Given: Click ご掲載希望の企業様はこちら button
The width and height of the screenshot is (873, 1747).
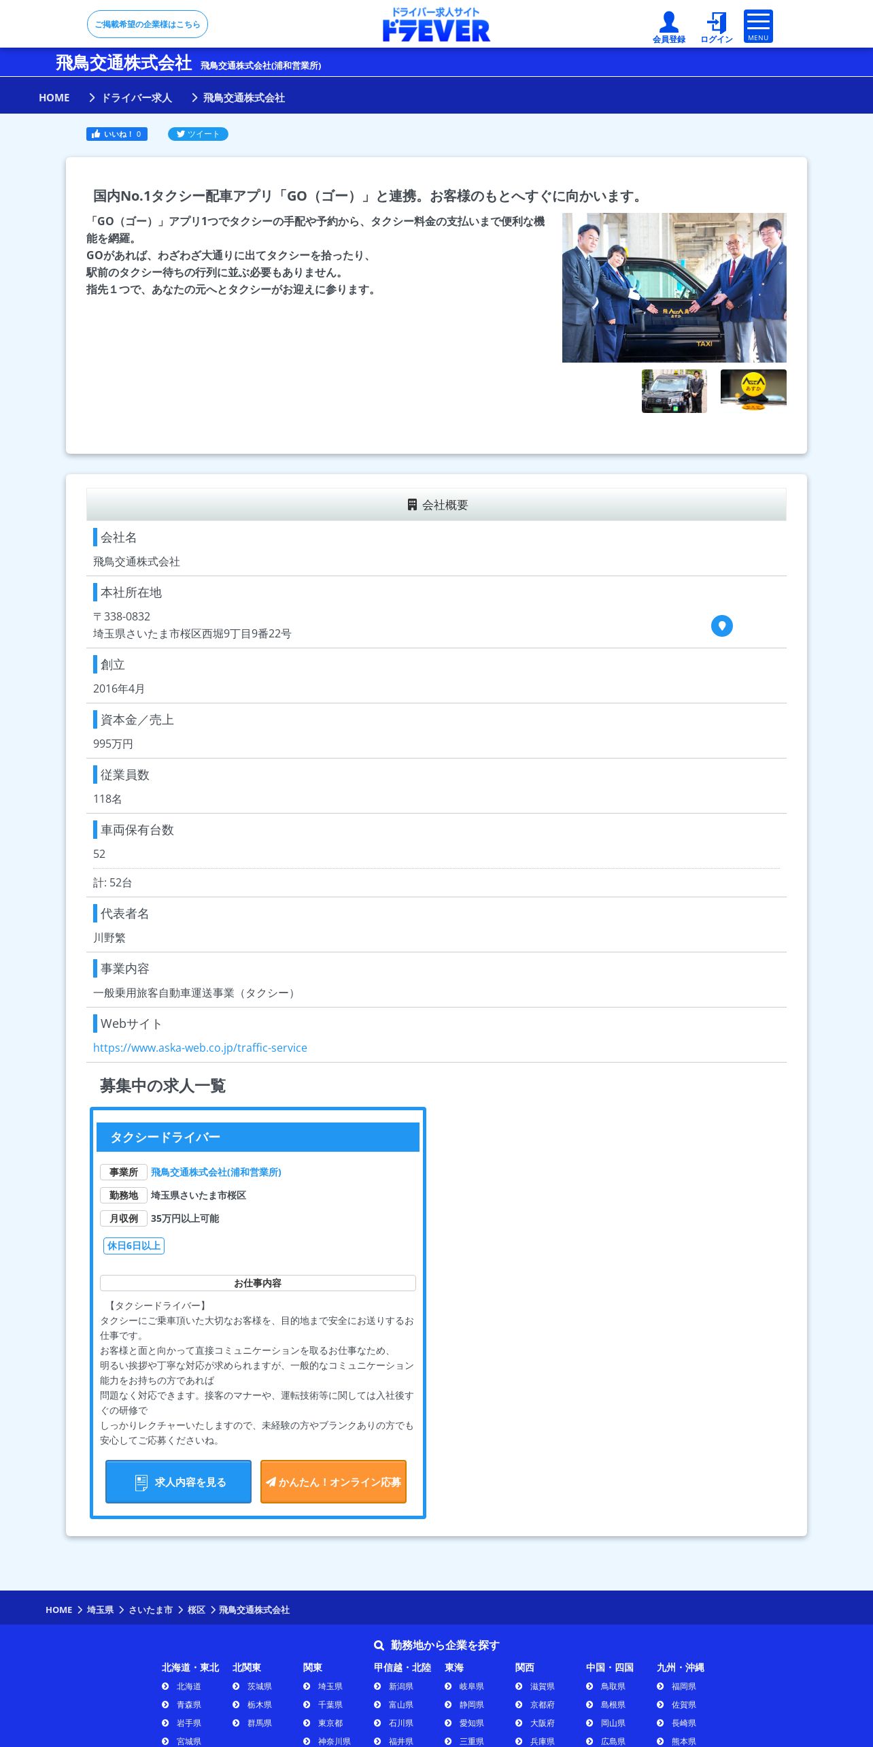Looking at the screenshot, I should 148,24.
